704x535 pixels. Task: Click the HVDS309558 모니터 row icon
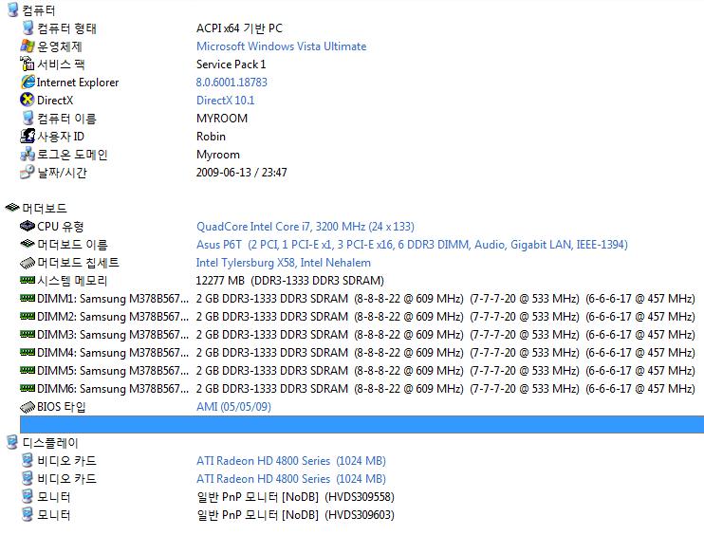coord(28,496)
